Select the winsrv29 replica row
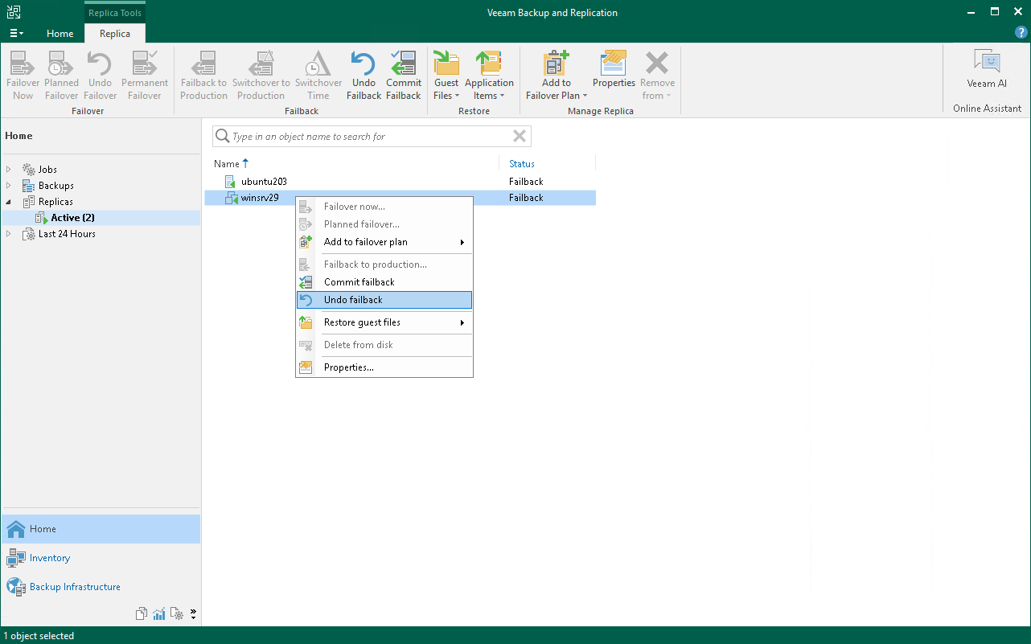This screenshot has width=1031, height=644. (400, 198)
